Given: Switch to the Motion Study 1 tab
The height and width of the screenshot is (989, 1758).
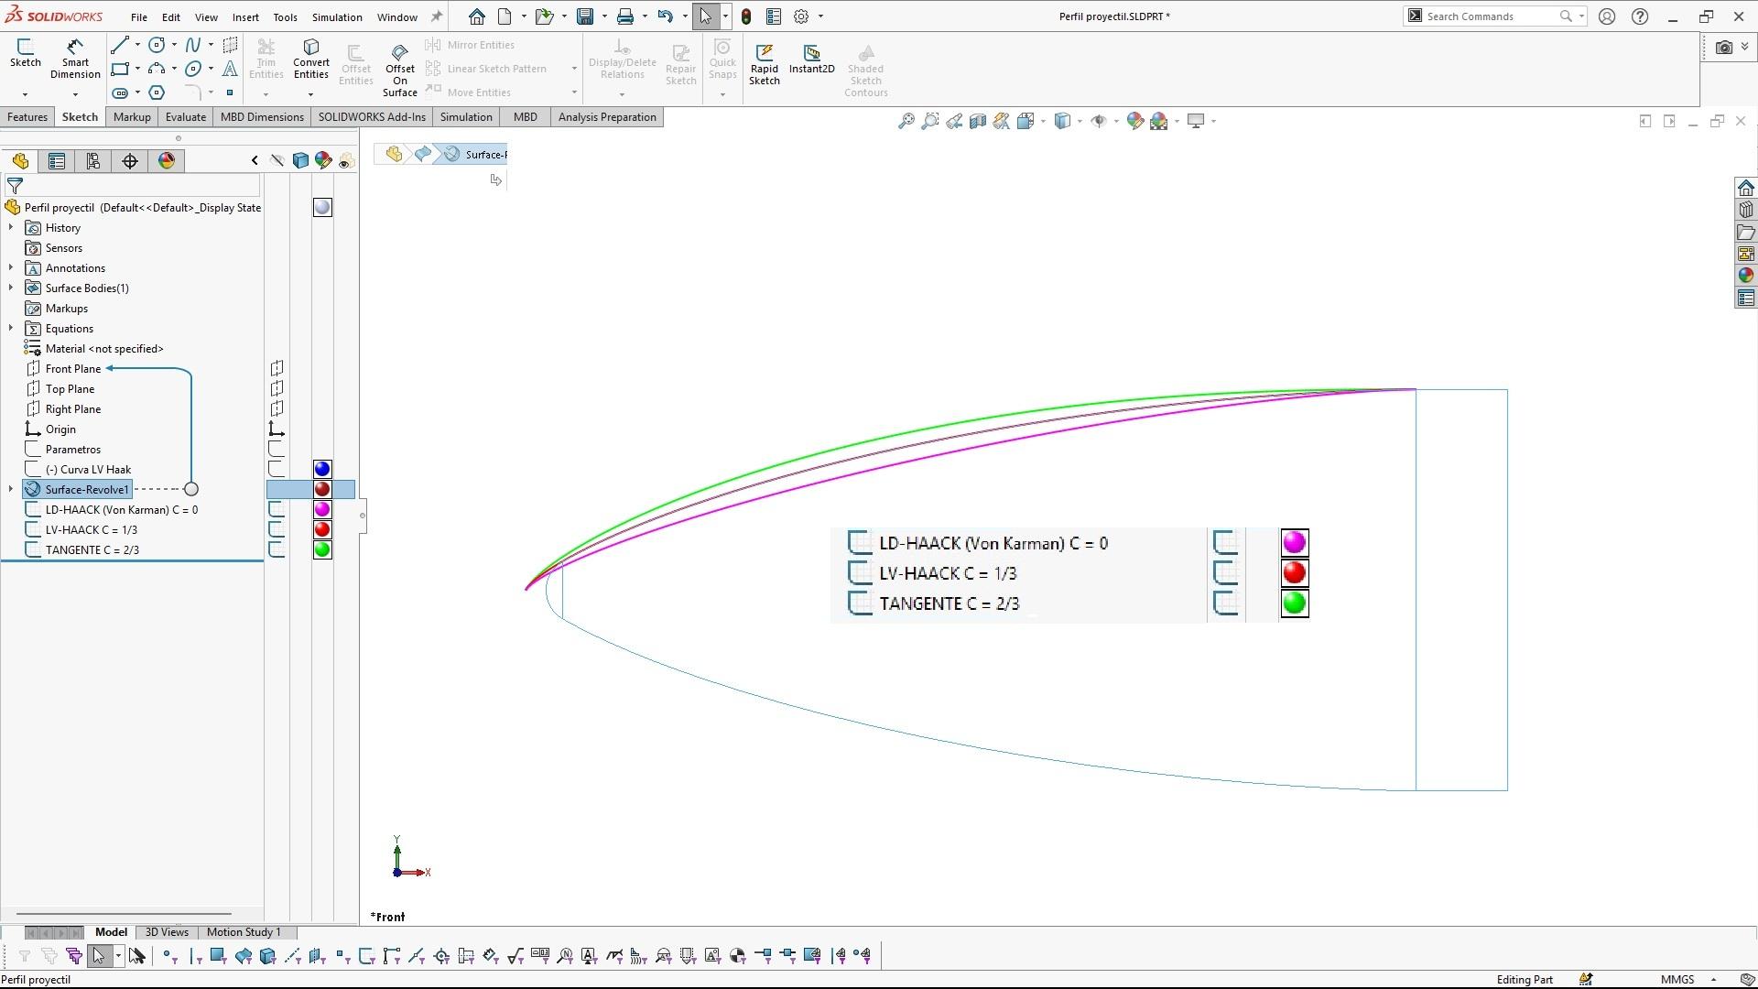Looking at the screenshot, I should click(x=243, y=931).
